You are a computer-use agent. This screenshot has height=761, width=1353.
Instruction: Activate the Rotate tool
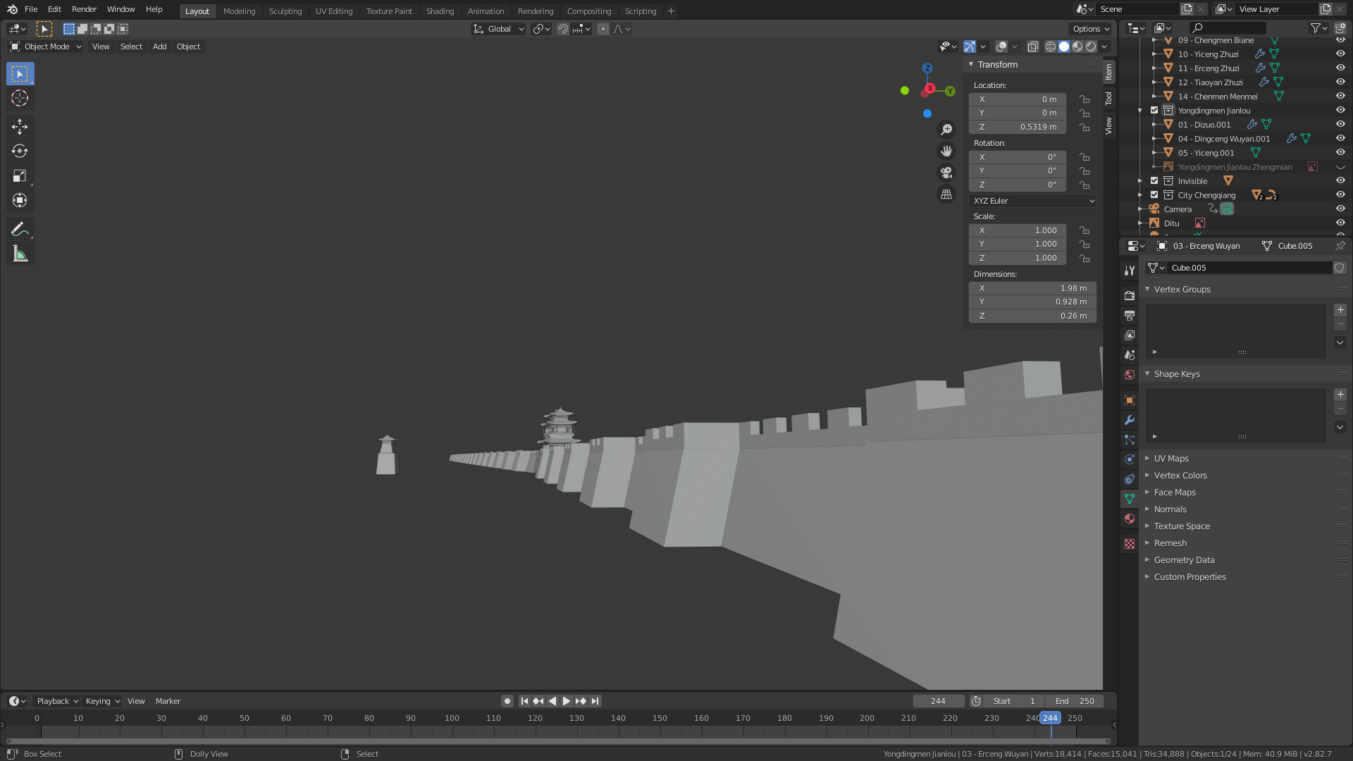(20, 151)
